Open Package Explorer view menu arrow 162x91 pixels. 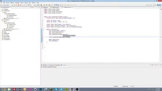(x=35, y=7)
